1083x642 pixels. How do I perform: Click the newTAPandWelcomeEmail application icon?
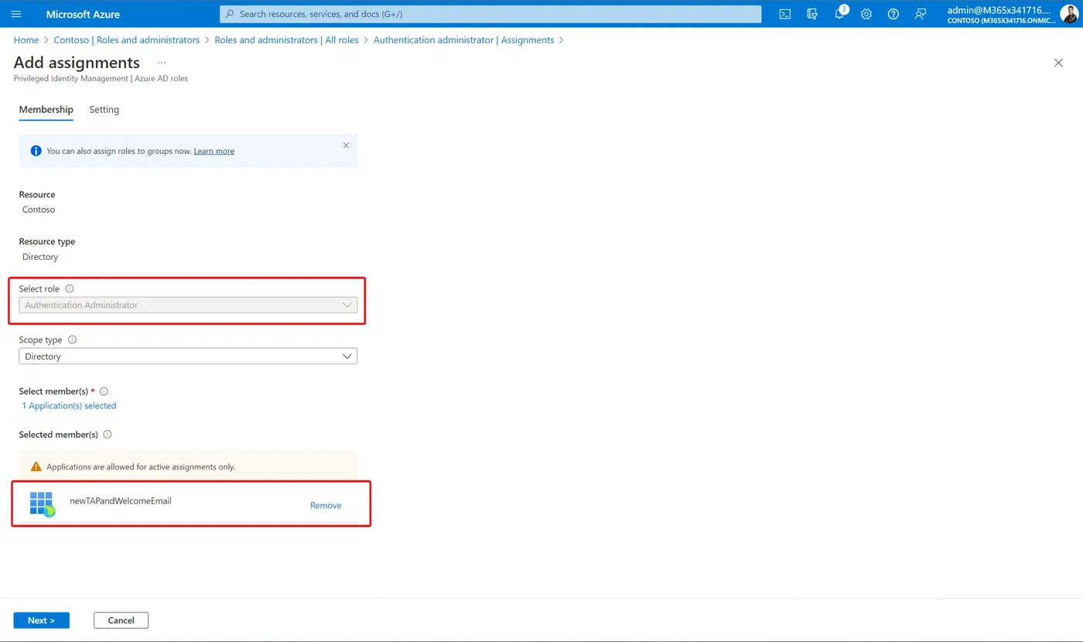point(43,504)
